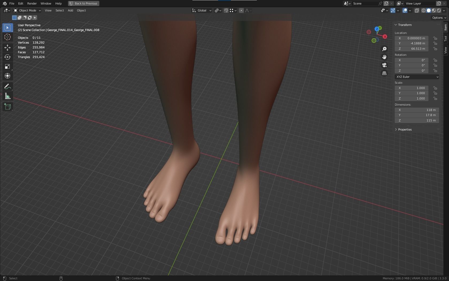Image resolution: width=449 pixels, height=281 pixels.
Task: Open the editor type dropdown
Action: click(x=7, y=10)
